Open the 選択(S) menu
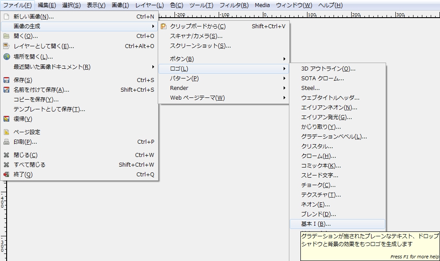440x261 pixels. 71,5
